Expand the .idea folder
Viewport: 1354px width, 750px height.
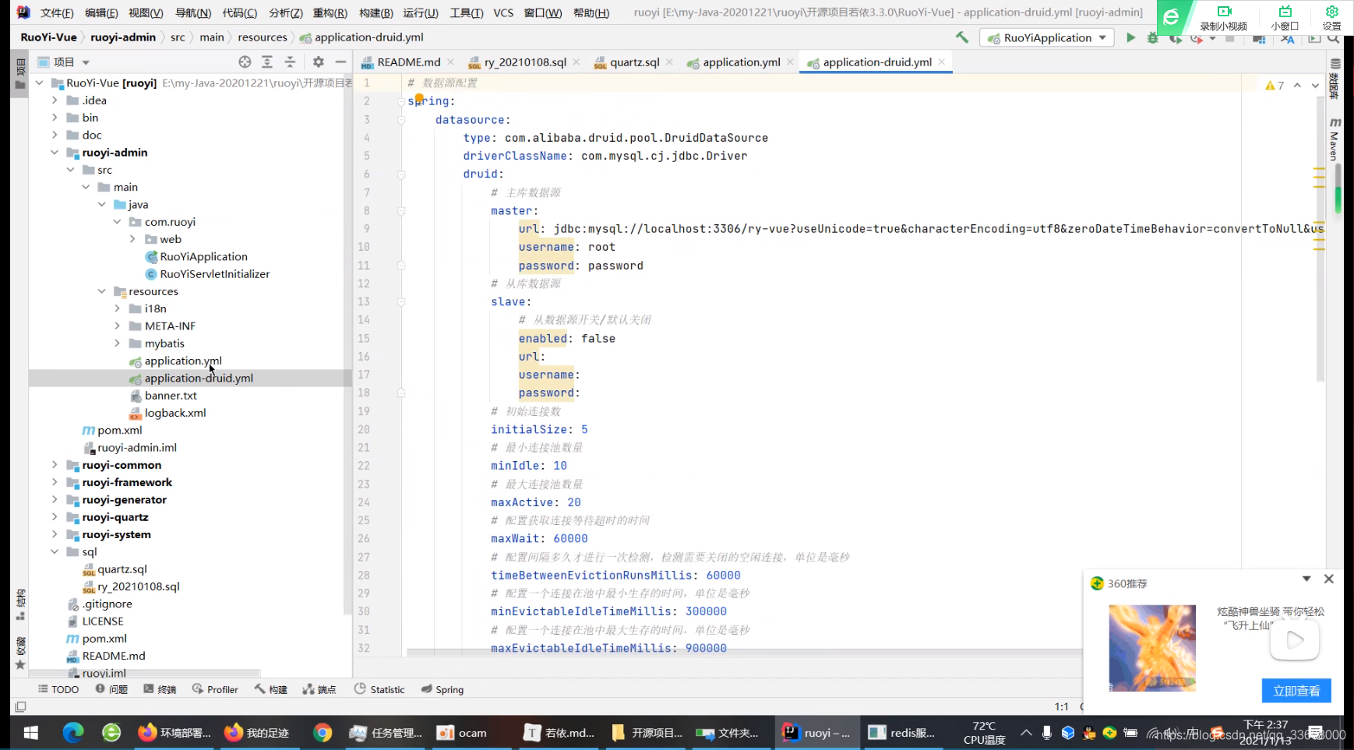tap(55, 100)
